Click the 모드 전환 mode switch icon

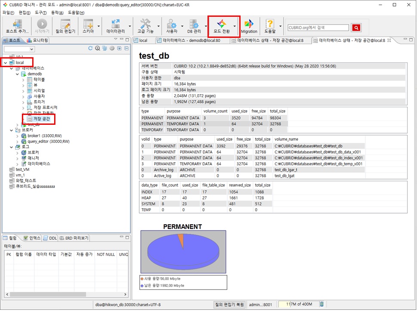[221, 26]
